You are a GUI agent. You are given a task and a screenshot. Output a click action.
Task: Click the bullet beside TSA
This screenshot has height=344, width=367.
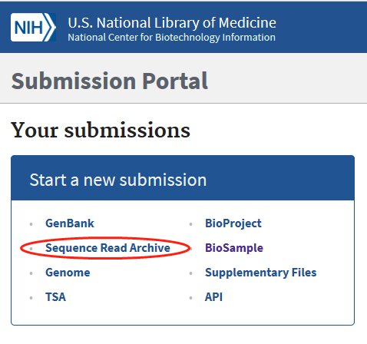tap(31, 298)
